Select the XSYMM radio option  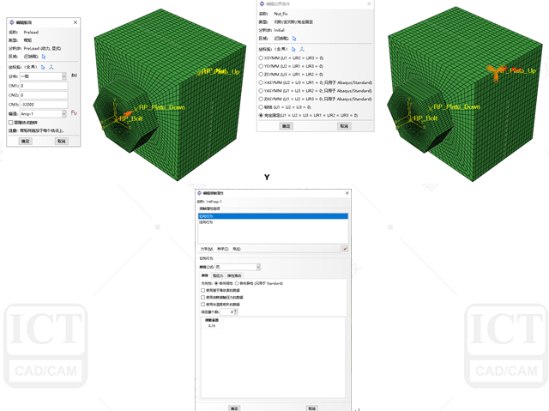click(261, 58)
